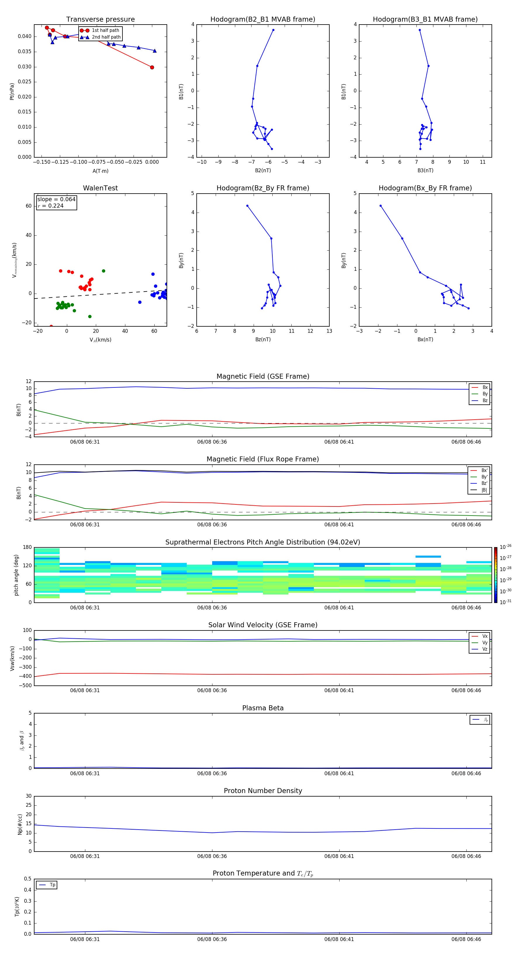Click the Magnetic Field (Flux Rope Frame) title
Image resolution: width=526 pixels, height=965 pixels.
pyautogui.click(x=263, y=459)
